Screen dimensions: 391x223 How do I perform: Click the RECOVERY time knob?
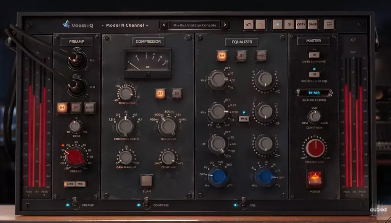pyautogui.click(x=168, y=127)
